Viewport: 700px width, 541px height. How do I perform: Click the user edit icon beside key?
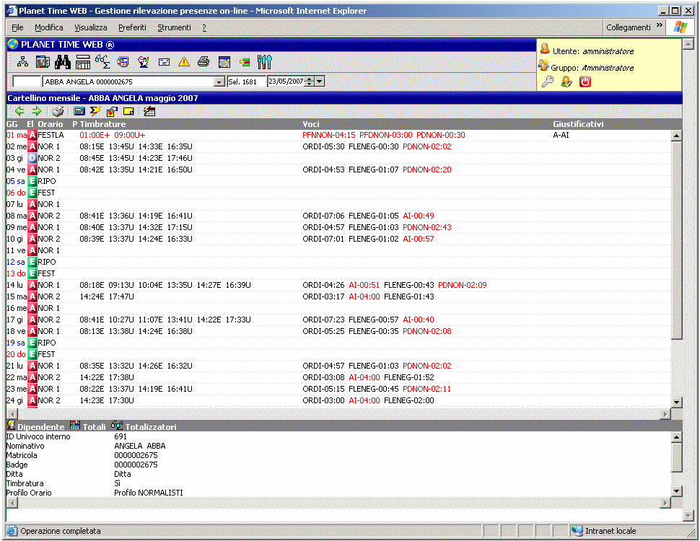click(x=566, y=82)
